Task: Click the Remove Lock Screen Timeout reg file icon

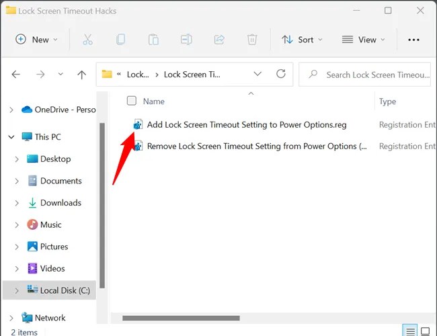Action: (138, 146)
